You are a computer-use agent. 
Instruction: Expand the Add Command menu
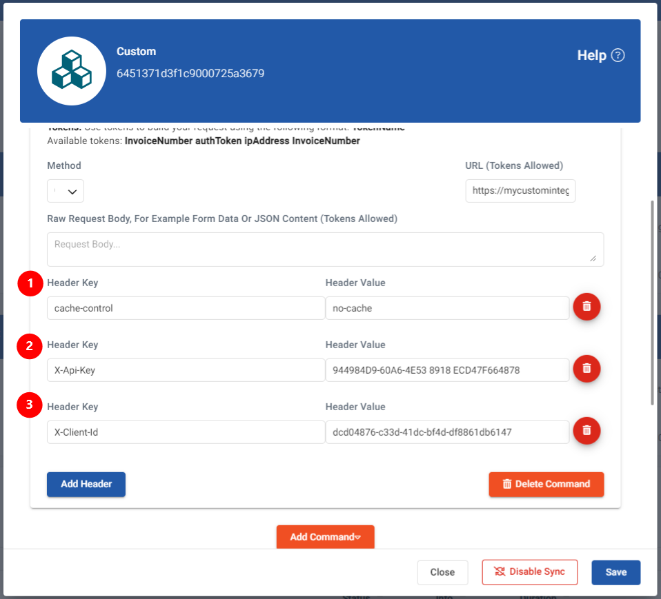[x=325, y=537]
